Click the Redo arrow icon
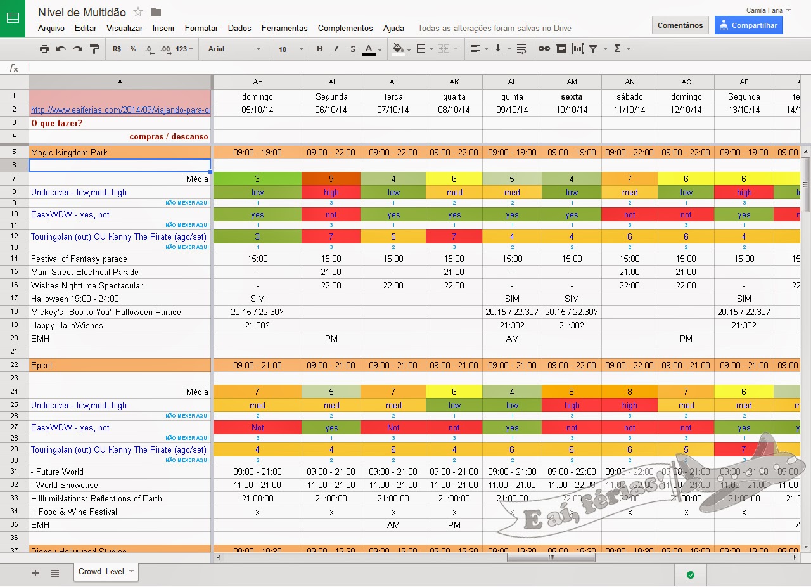Image resolution: width=811 pixels, height=587 pixels. click(x=77, y=49)
